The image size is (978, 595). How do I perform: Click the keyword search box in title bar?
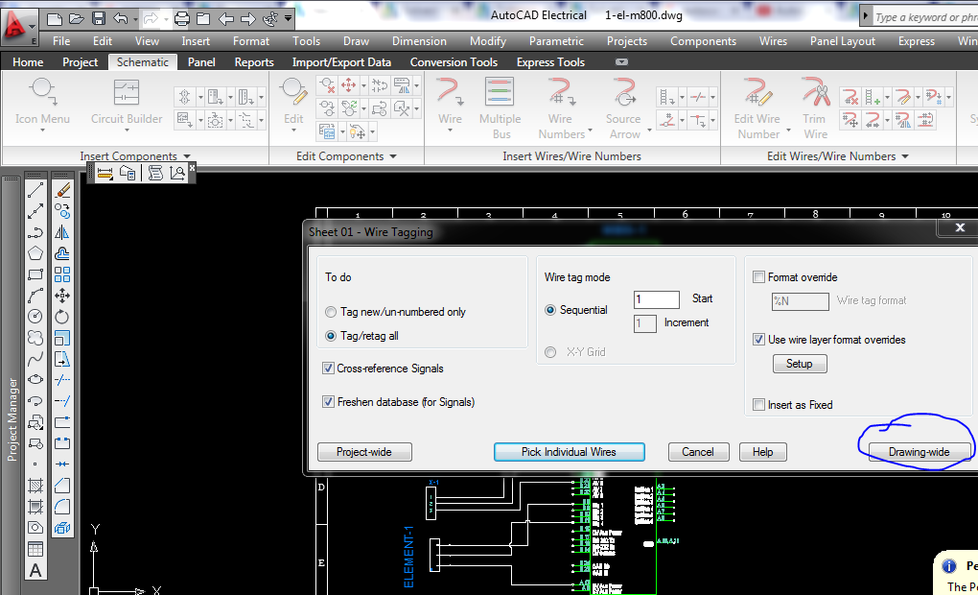click(925, 17)
